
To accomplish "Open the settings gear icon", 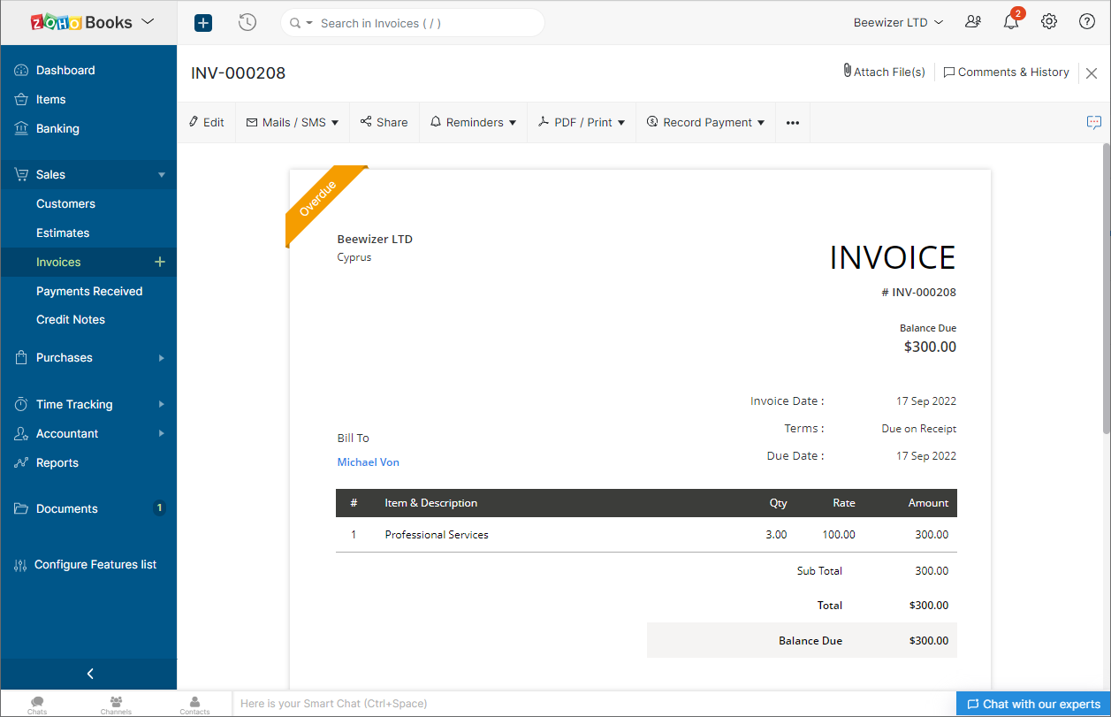I will (x=1049, y=22).
